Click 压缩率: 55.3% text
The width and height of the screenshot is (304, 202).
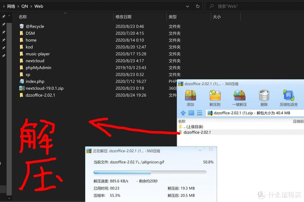coord(107,196)
